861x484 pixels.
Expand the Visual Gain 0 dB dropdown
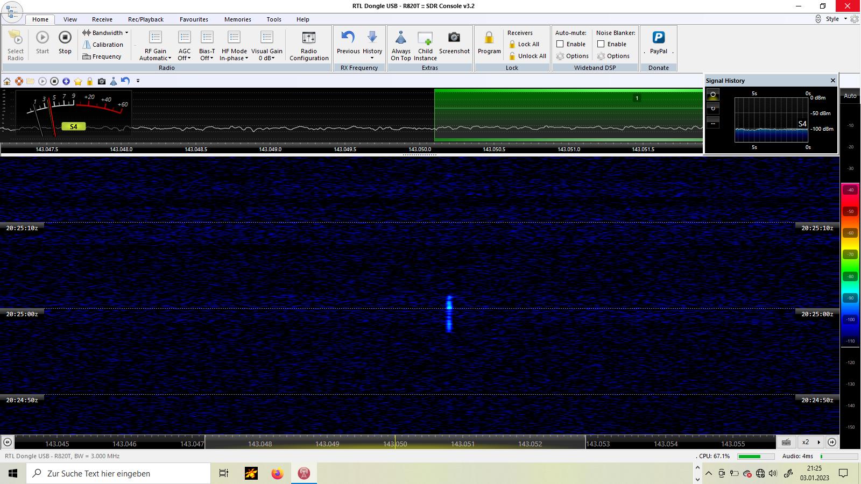pos(267,45)
